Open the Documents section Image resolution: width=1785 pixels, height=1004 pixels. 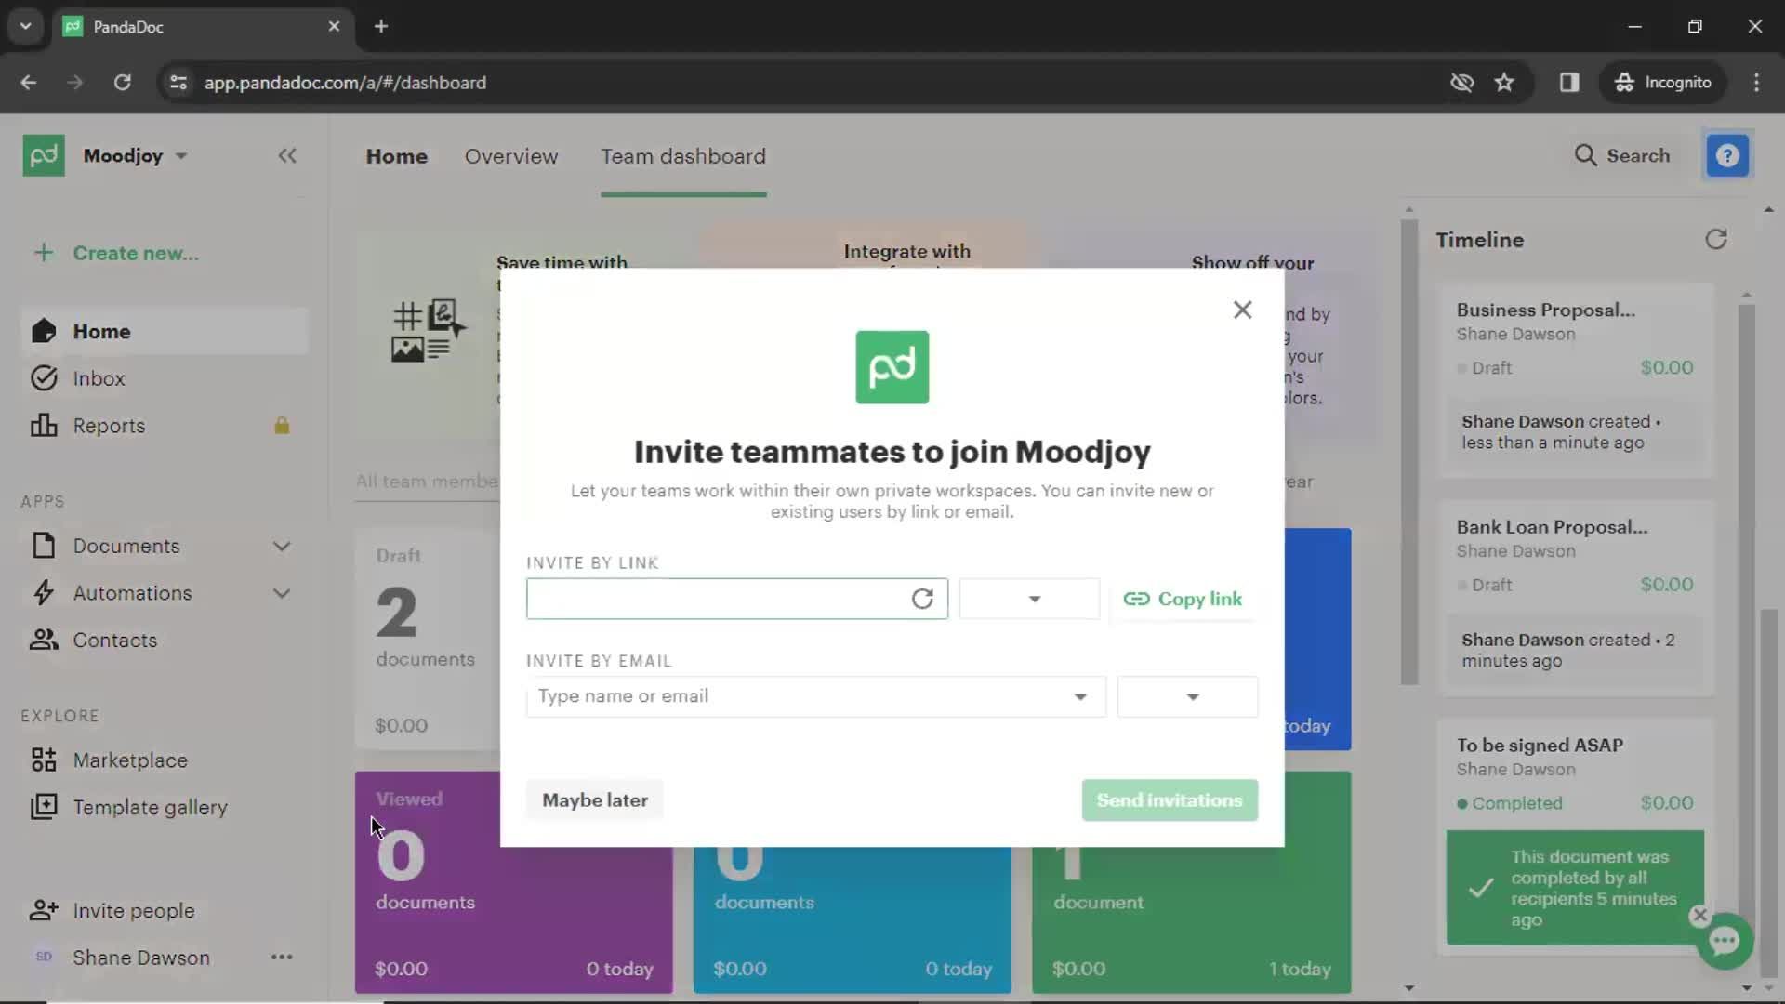[x=127, y=546]
